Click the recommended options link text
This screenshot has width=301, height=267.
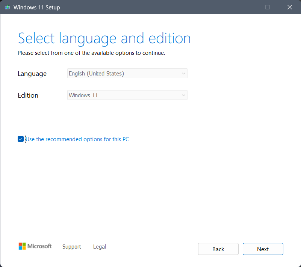(x=77, y=139)
